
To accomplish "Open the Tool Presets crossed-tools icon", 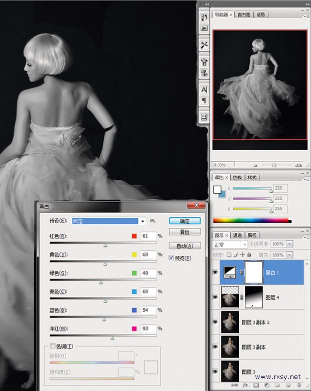I will click(204, 45).
